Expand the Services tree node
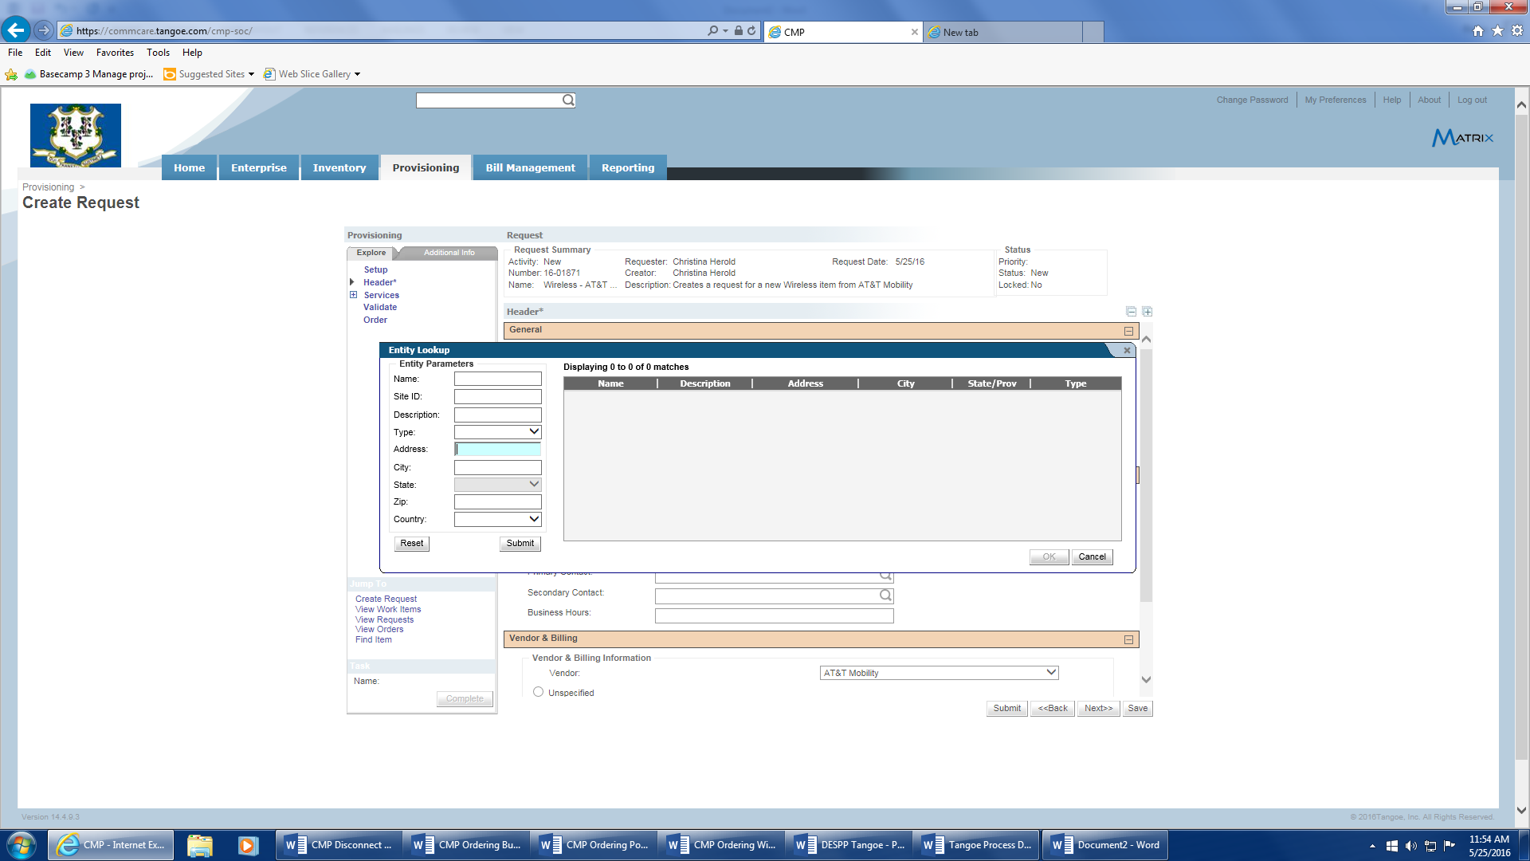The height and width of the screenshot is (861, 1530). 353,295
